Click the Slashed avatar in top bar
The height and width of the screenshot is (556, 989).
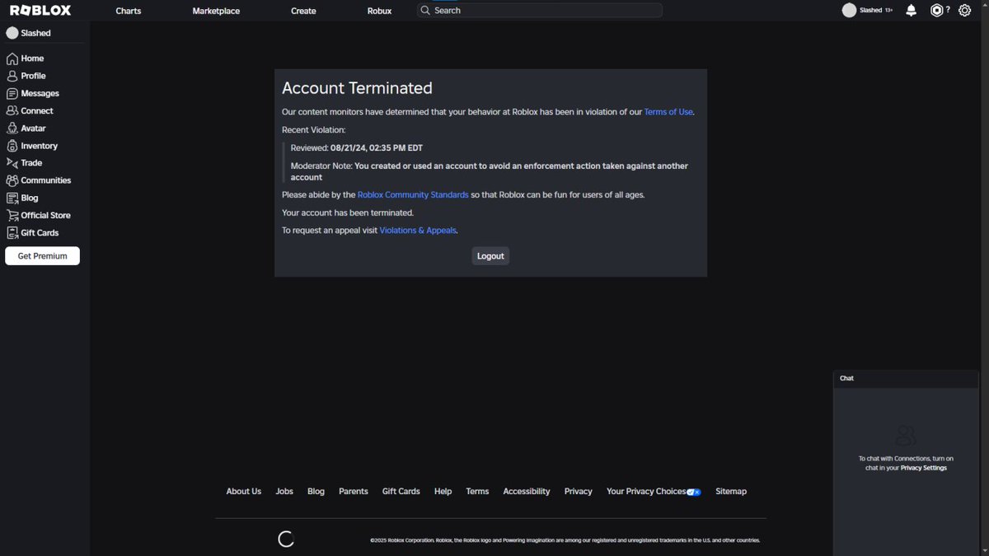click(x=849, y=11)
